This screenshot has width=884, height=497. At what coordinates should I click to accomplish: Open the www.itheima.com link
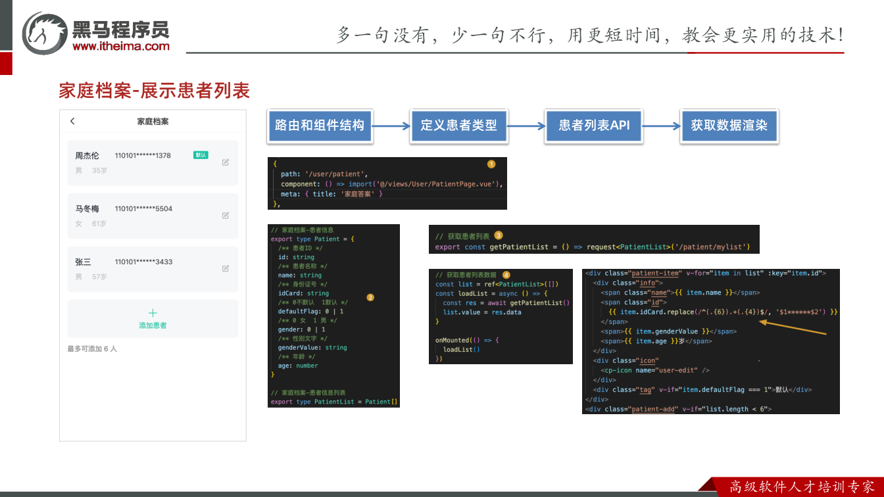click(x=121, y=46)
